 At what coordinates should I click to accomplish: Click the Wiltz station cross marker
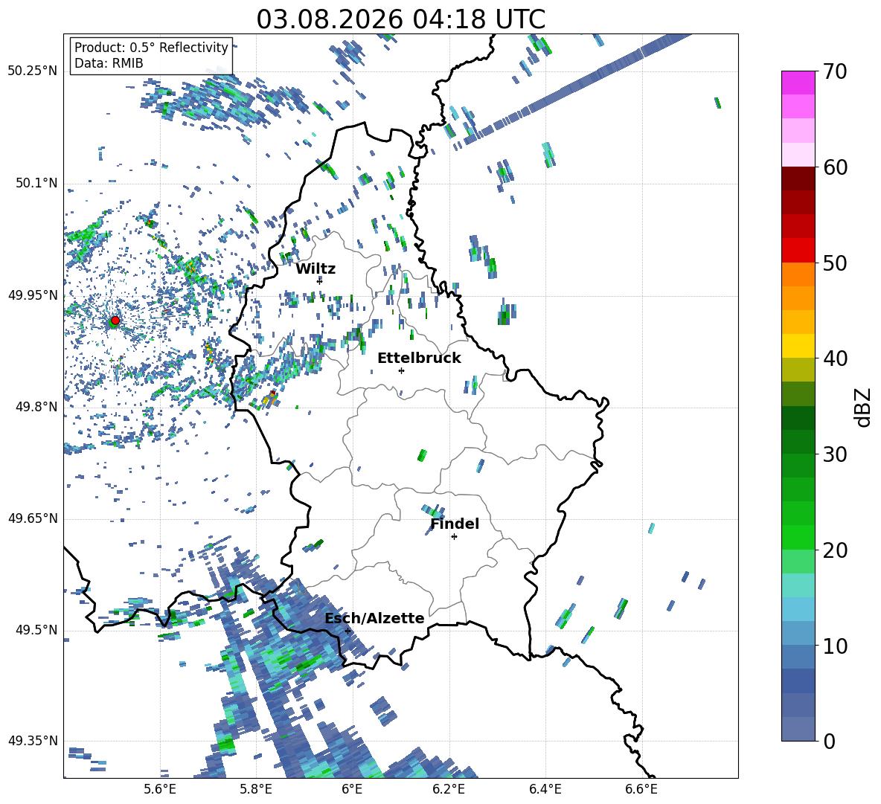point(320,280)
